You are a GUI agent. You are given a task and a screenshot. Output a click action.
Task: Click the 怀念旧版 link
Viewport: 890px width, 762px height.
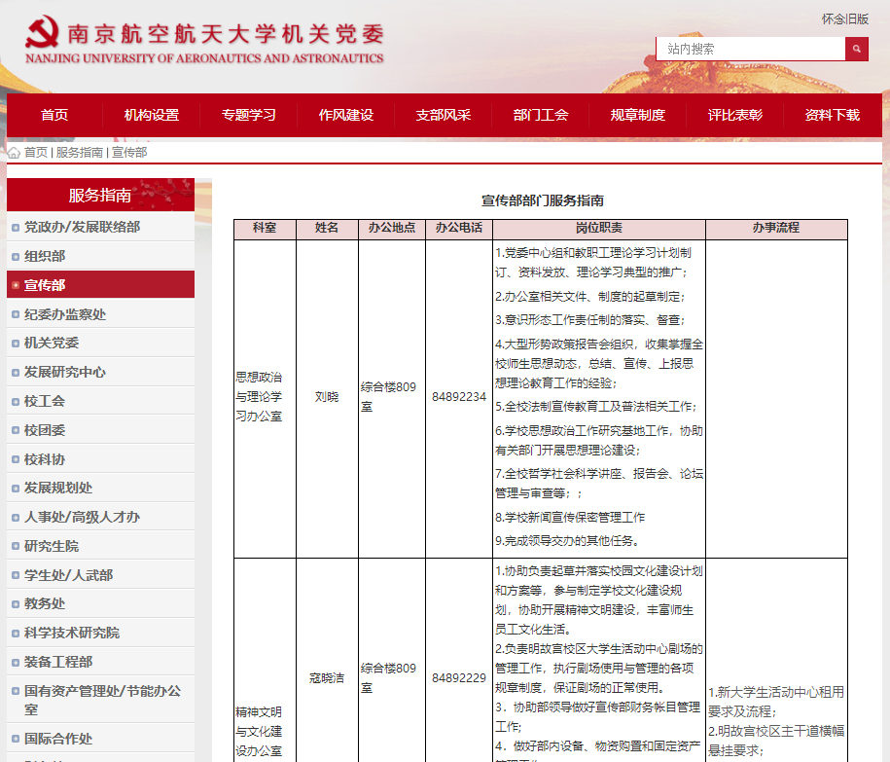844,18
